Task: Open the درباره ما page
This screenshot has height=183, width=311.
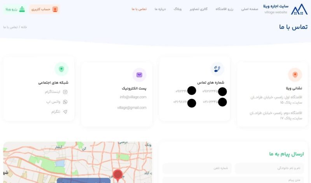Action: pyautogui.click(x=160, y=9)
